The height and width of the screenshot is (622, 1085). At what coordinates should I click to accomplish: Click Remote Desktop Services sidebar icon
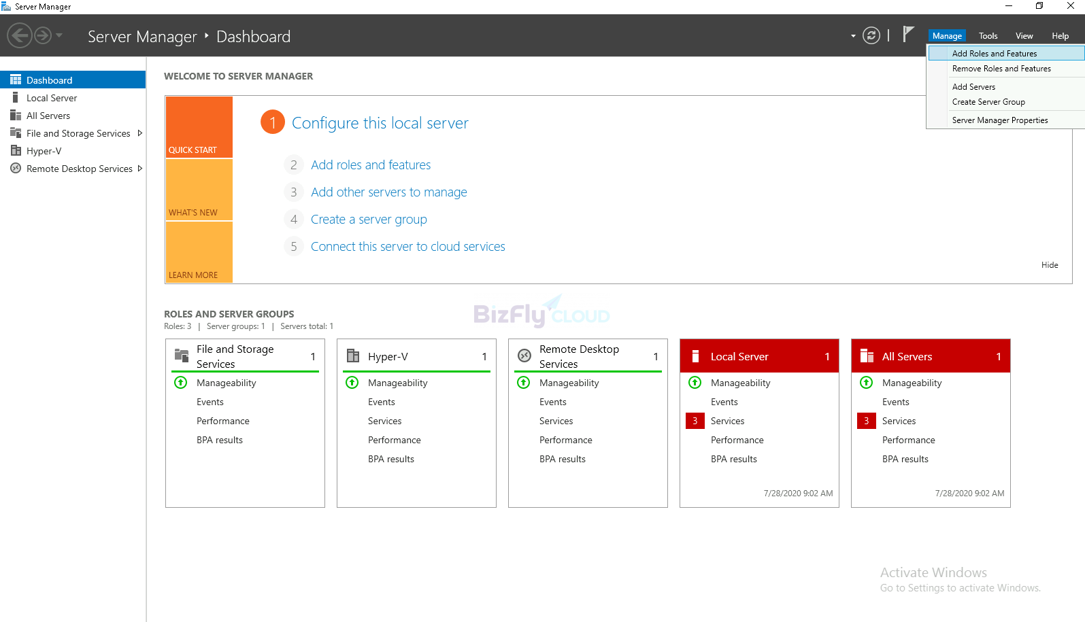point(16,168)
